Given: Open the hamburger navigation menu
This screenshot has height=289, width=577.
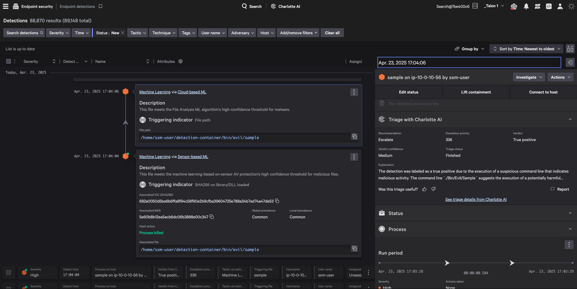Looking at the screenshot, I should pyautogui.click(x=5, y=6).
